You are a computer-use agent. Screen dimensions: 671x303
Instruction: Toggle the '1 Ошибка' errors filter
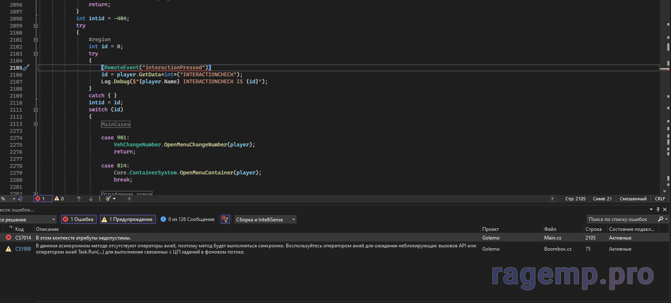click(x=78, y=219)
